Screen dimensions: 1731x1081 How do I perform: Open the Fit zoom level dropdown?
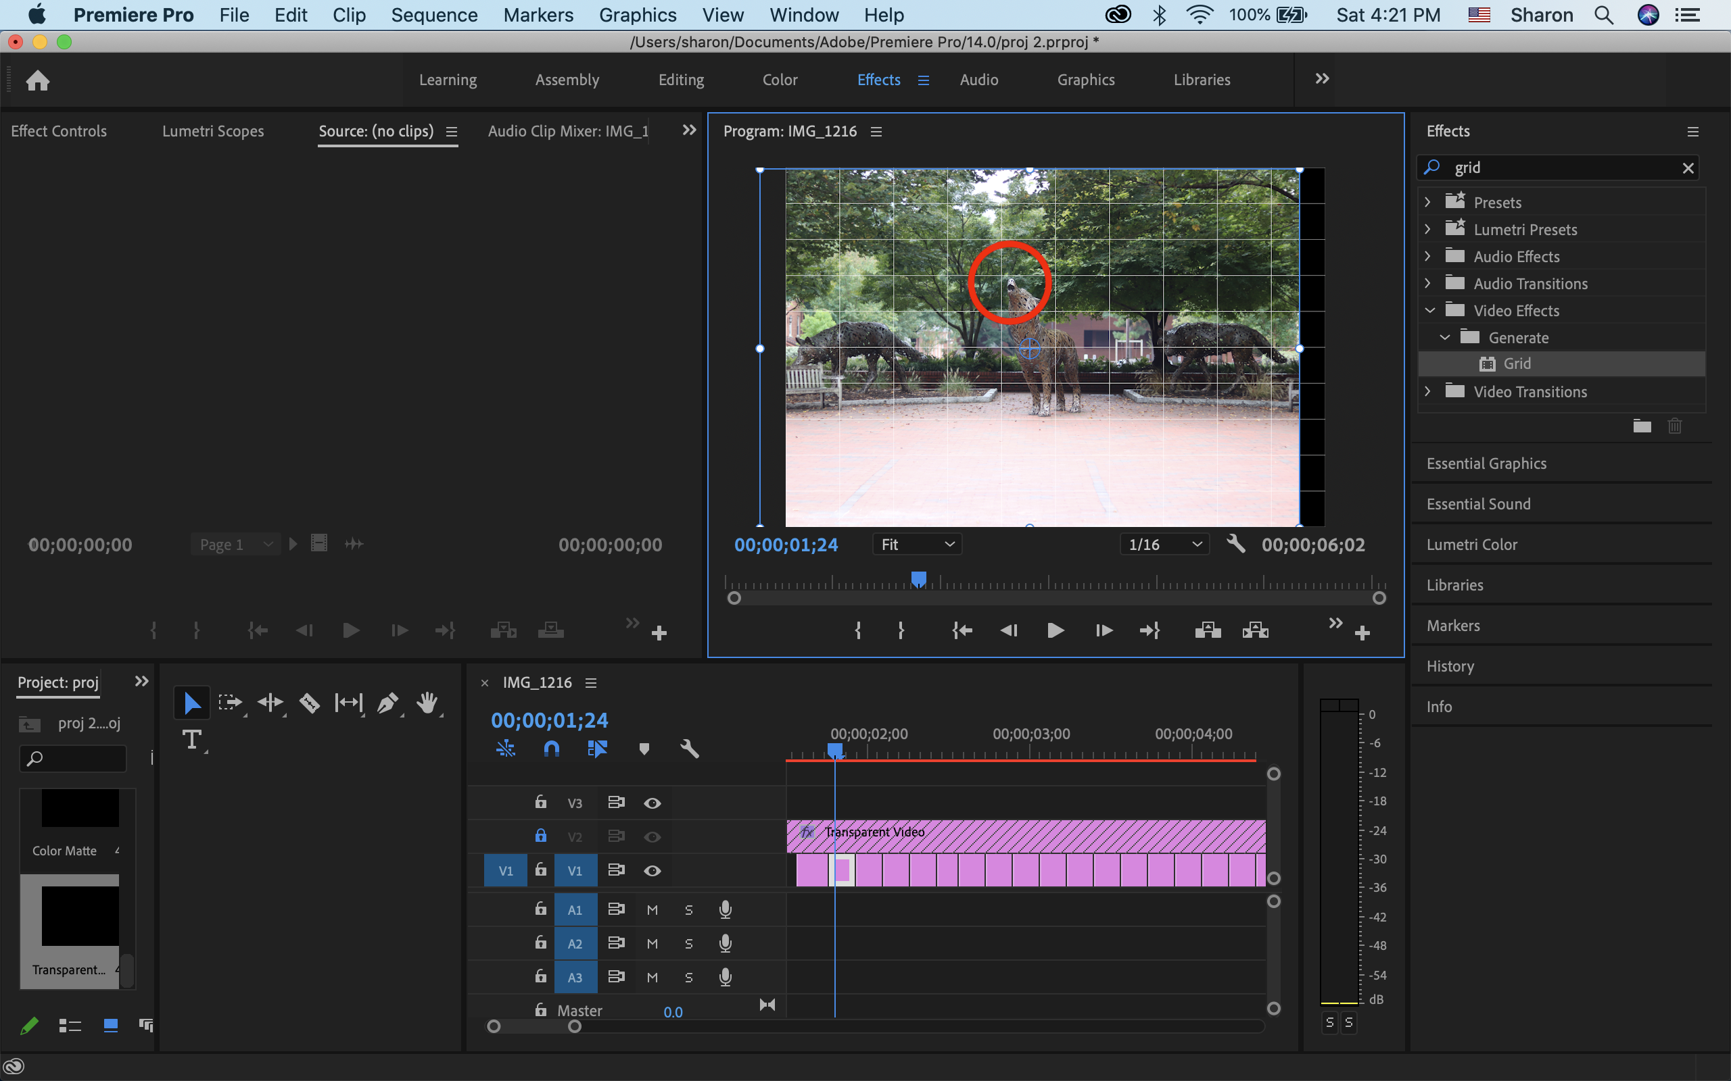click(917, 544)
